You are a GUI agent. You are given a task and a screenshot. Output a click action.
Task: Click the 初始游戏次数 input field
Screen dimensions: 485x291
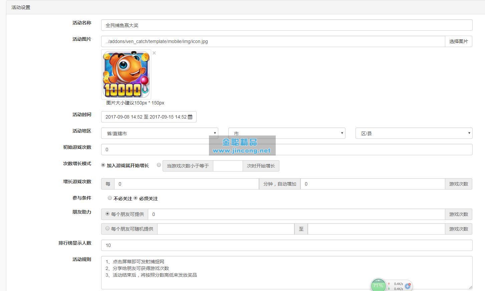(x=287, y=150)
